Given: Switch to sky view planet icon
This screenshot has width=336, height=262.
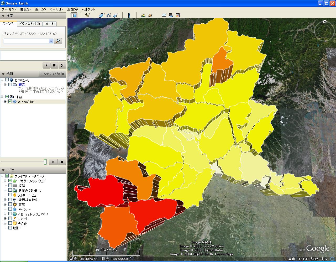Looking at the screenshot, I should click(150, 15).
